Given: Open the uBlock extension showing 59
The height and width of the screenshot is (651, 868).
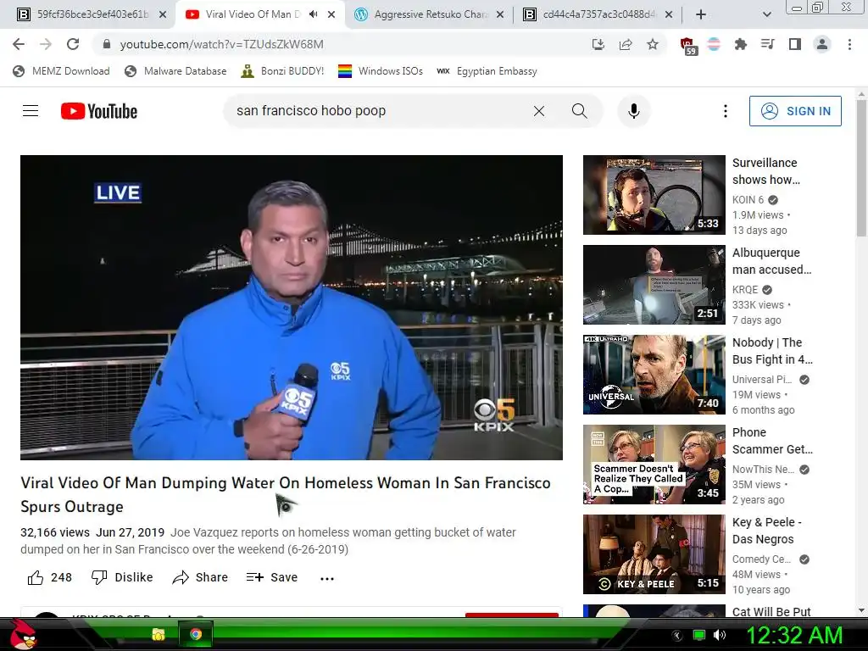Looking at the screenshot, I should [687, 46].
